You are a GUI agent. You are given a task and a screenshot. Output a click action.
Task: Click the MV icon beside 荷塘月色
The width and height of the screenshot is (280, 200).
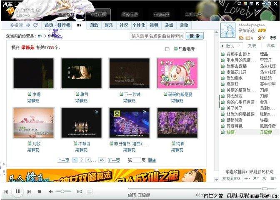tap(222, 126)
